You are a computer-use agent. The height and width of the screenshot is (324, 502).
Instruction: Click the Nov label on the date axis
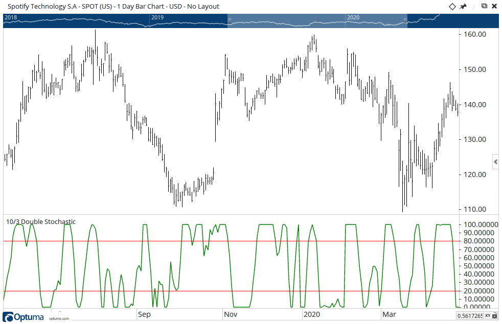coord(231,314)
